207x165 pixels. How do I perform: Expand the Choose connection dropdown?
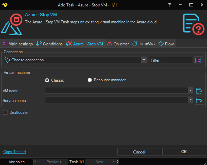point(143,60)
